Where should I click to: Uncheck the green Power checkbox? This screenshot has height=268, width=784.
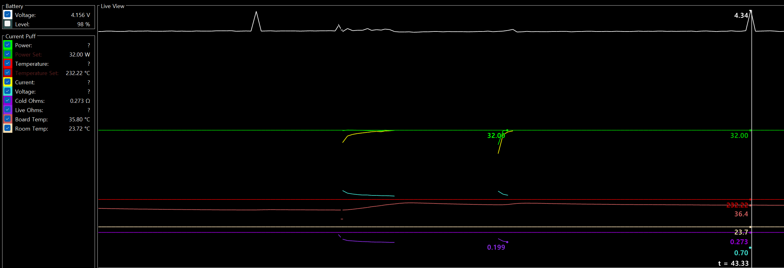coord(8,45)
